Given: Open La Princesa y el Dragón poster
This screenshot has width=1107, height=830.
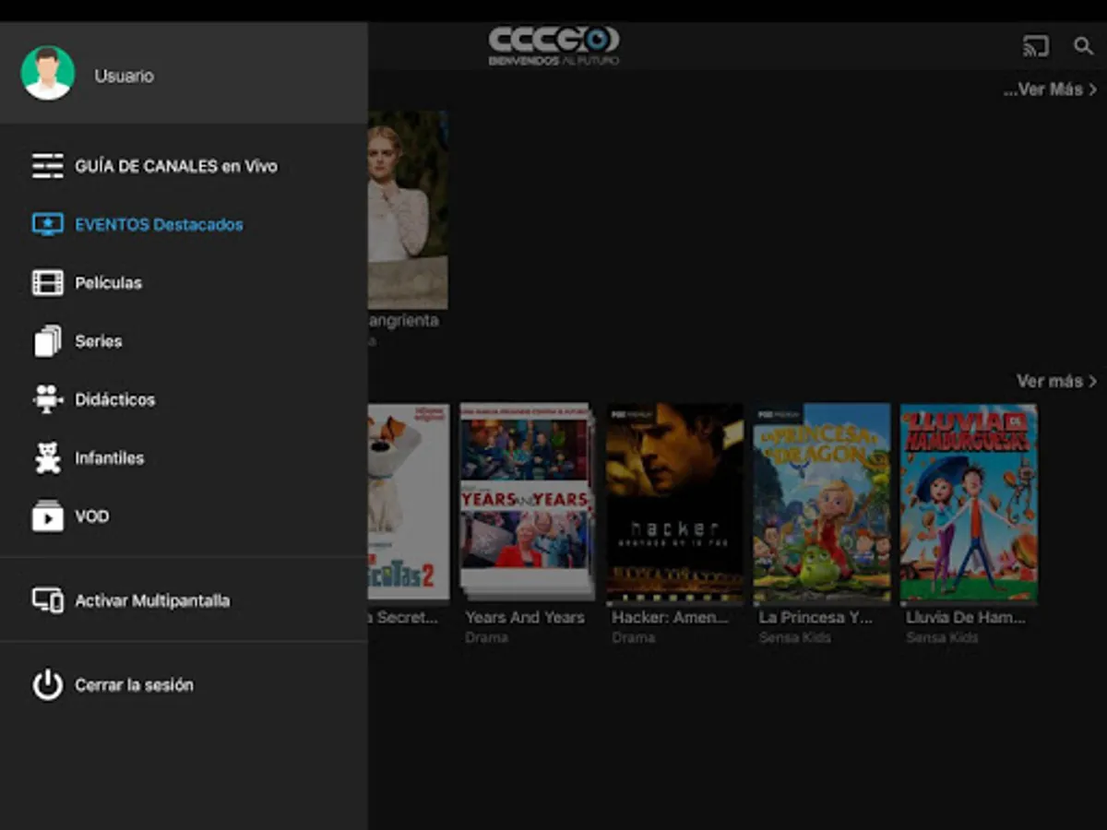Looking at the screenshot, I should click(822, 503).
